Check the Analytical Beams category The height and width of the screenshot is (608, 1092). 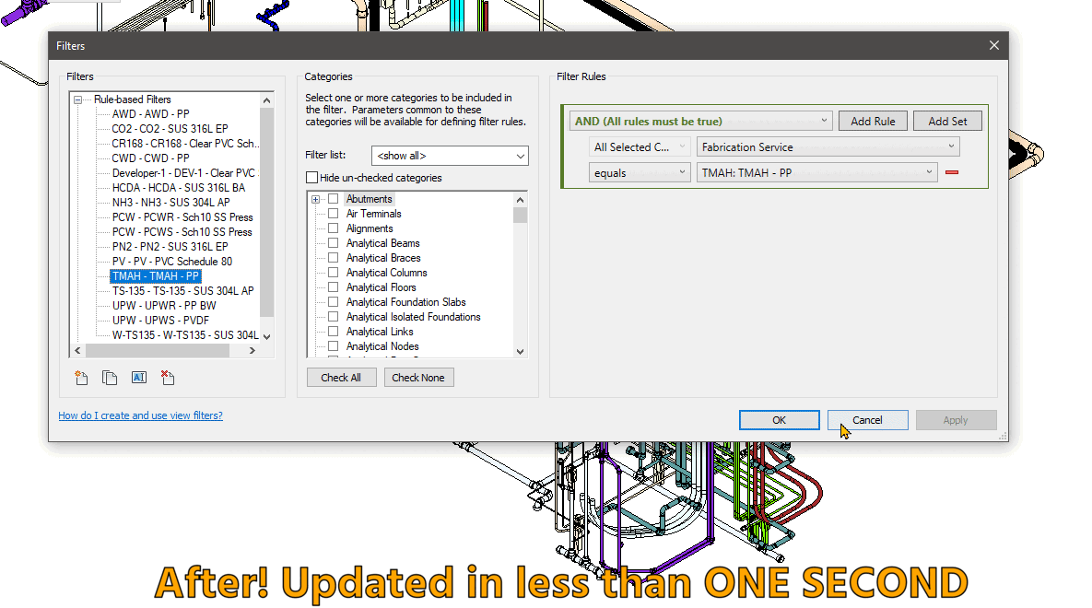tap(334, 243)
